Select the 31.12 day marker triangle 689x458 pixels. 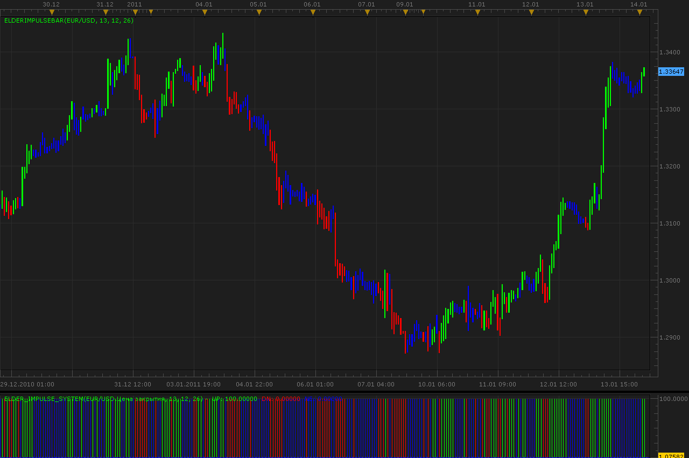[106, 12]
